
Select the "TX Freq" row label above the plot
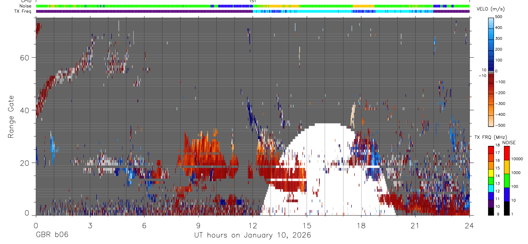23,11
